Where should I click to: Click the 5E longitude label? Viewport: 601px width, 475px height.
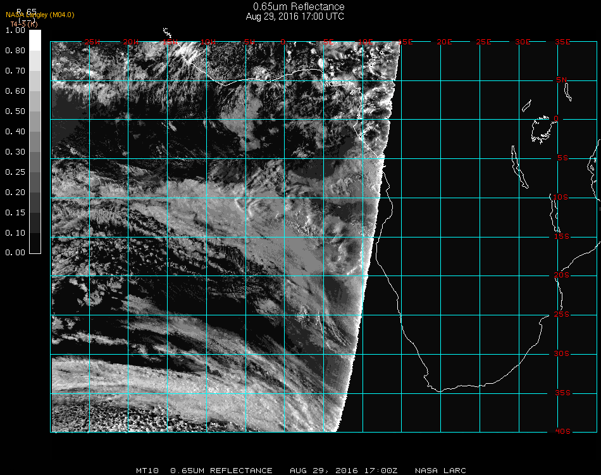(x=328, y=42)
